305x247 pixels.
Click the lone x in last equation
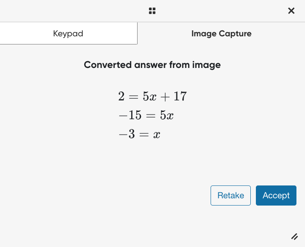[157, 135]
